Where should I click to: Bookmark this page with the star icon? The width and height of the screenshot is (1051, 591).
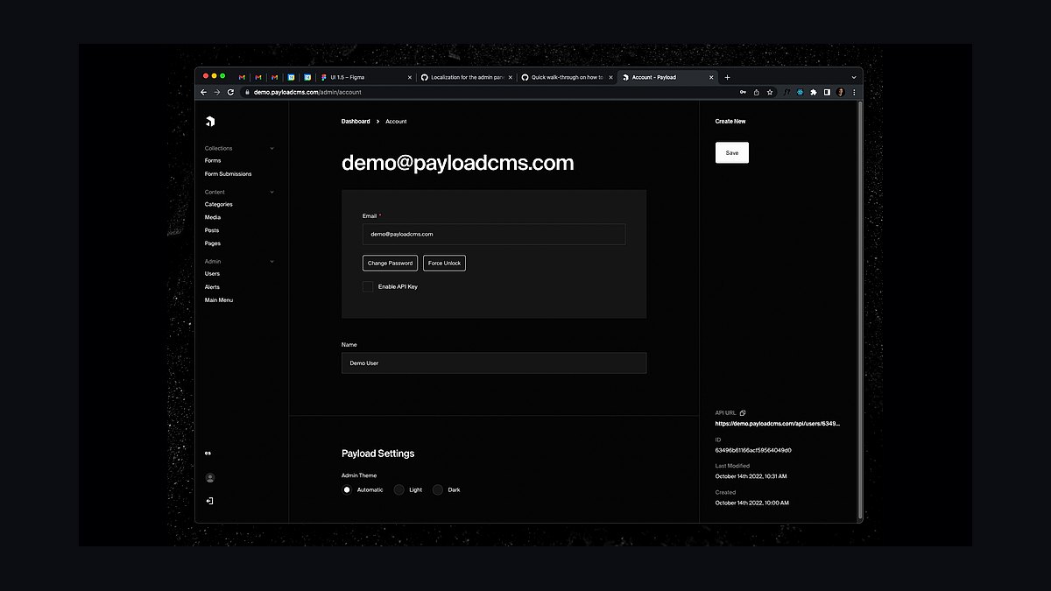[770, 92]
